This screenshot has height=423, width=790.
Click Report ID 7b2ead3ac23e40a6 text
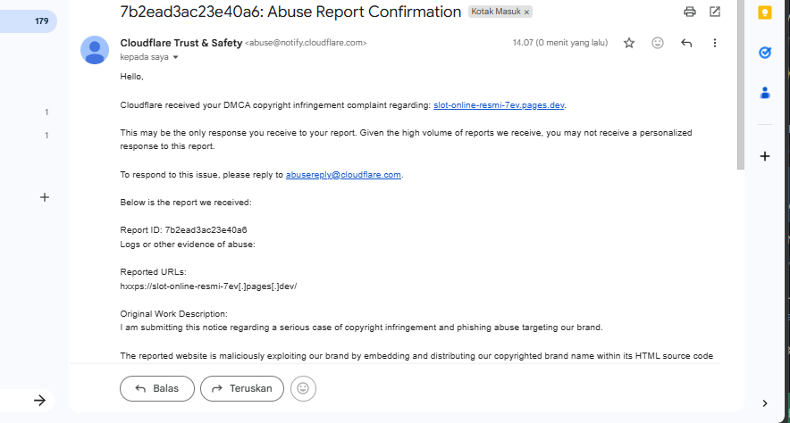(183, 230)
